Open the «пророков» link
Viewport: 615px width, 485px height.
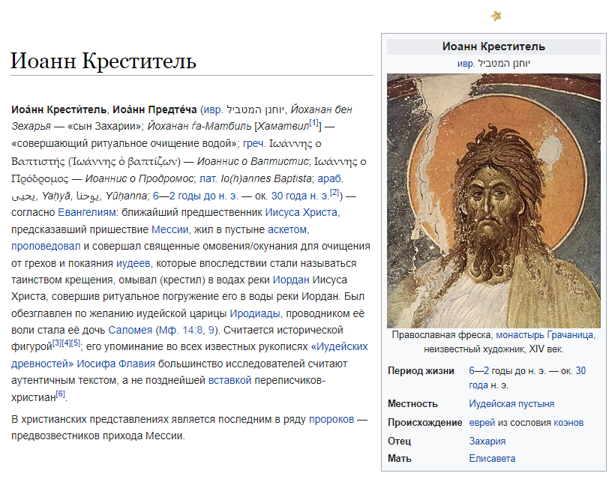pyautogui.click(x=331, y=419)
